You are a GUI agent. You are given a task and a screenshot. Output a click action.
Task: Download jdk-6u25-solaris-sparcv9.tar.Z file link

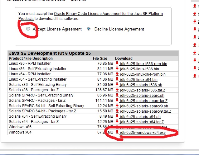(145, 111)
